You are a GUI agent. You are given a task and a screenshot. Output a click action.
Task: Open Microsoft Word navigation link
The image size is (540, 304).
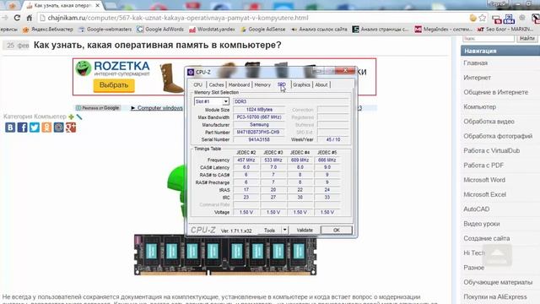[x=484, y=180]
